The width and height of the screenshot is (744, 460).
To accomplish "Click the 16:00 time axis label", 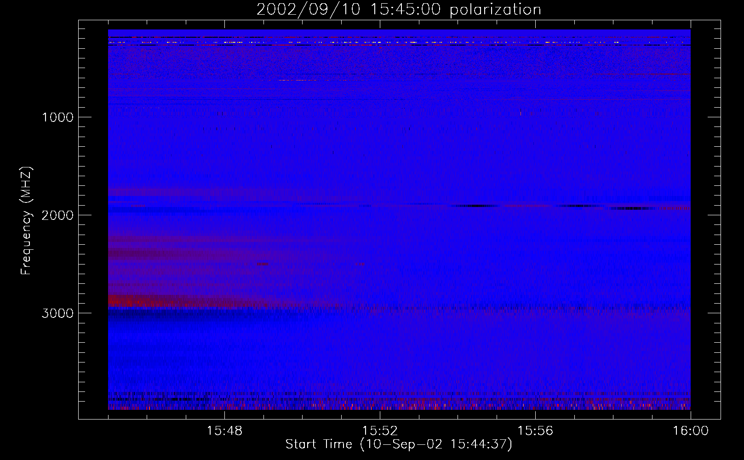I will (x=691, y=431).
